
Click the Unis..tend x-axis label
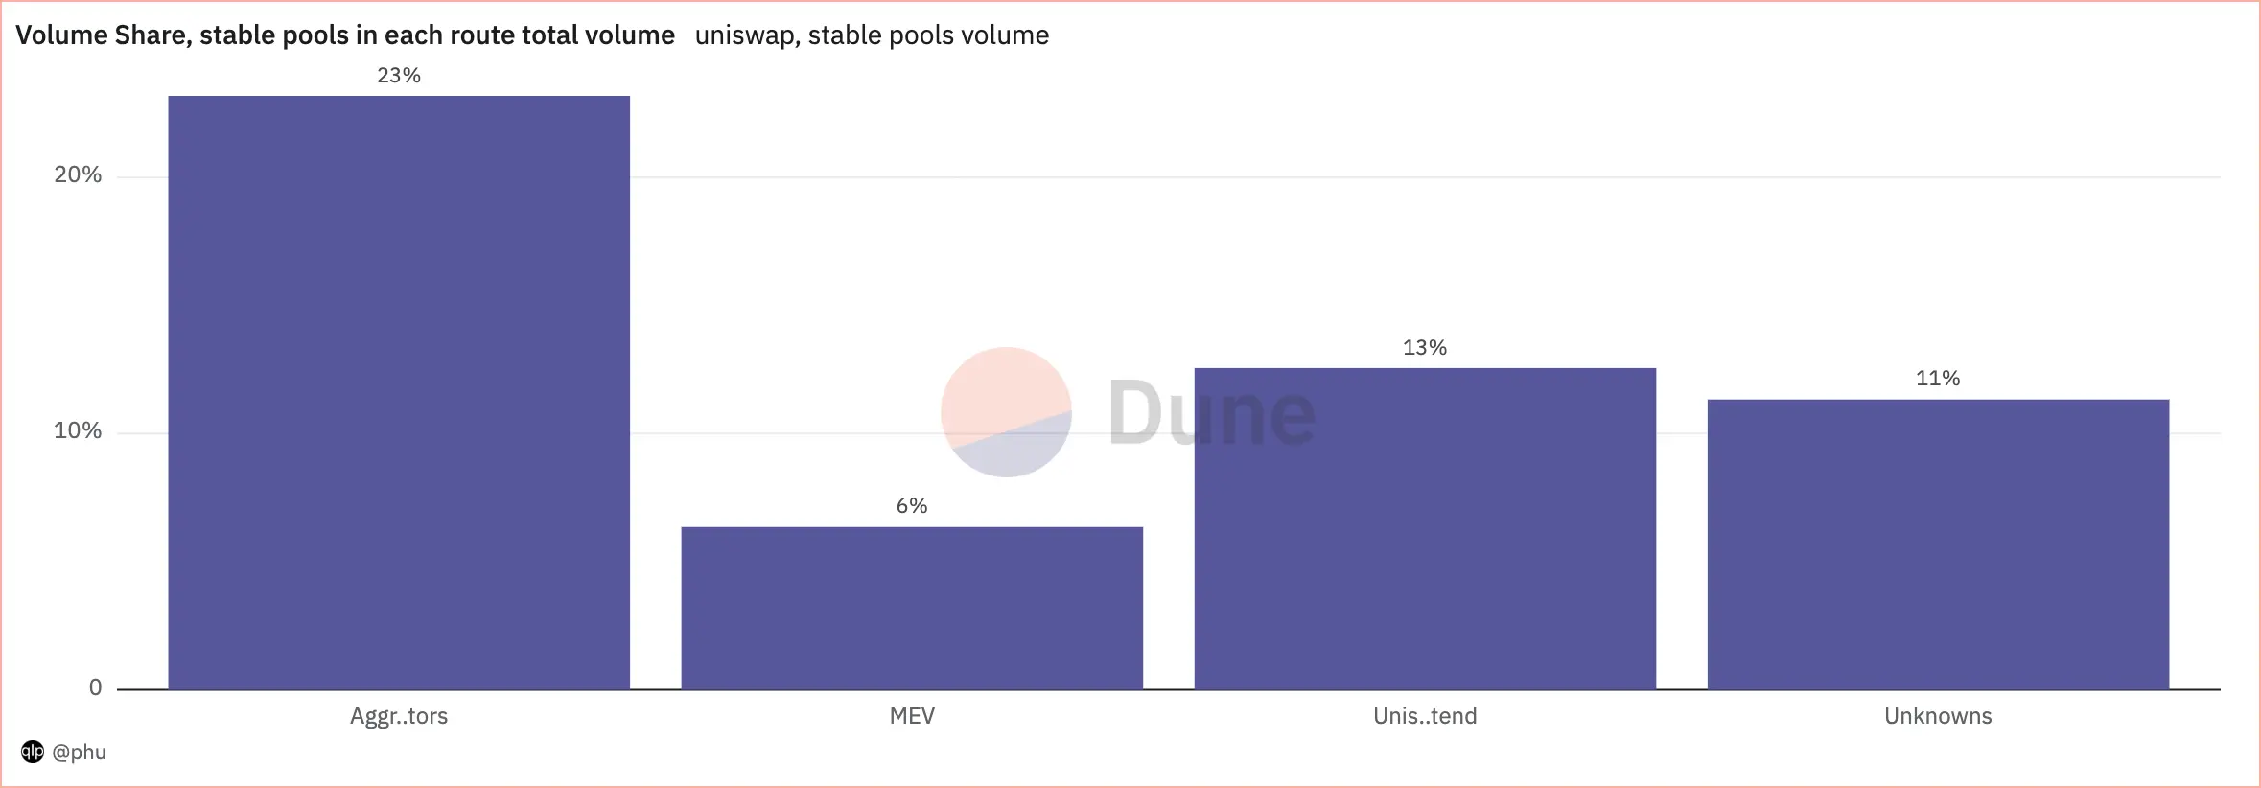[1425, 716]
